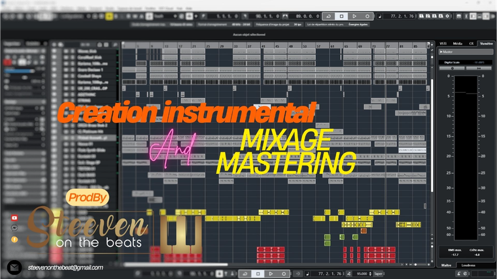Switch to the VSTi tab

(443, 42)
